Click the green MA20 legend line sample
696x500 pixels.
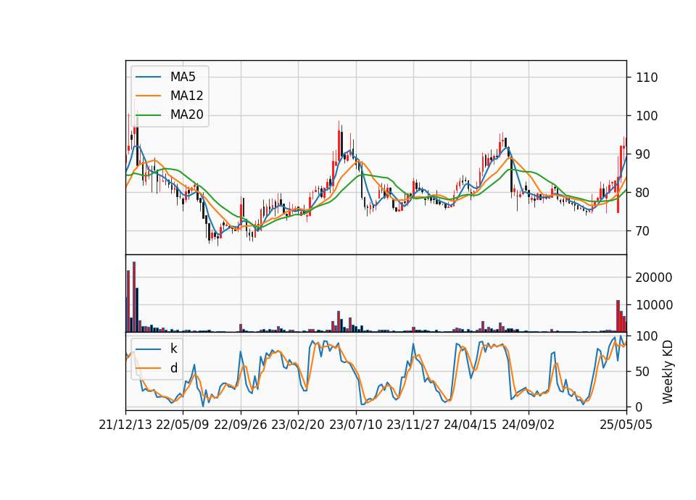pos(148,115)
